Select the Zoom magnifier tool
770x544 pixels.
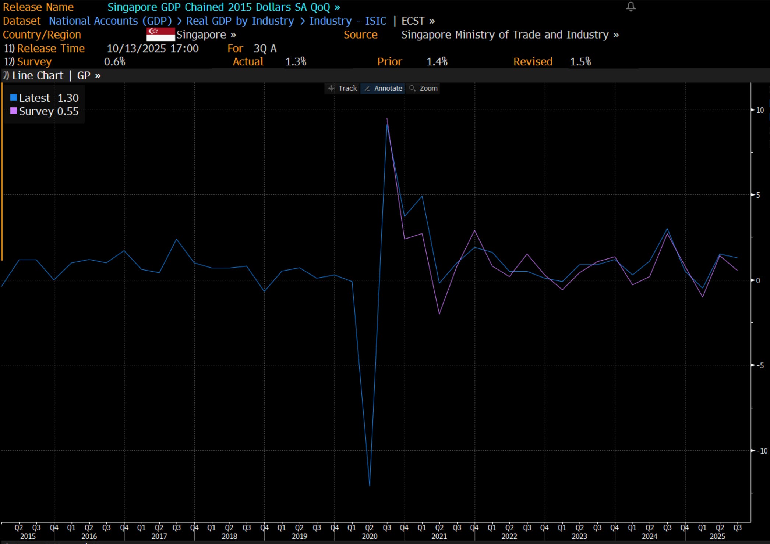click(424, 89)
